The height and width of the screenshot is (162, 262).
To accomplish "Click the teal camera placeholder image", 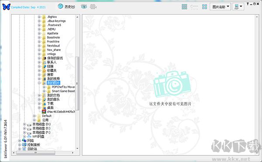I will point(172,84).
